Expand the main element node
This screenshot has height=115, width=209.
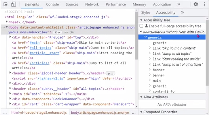(10, 94)
